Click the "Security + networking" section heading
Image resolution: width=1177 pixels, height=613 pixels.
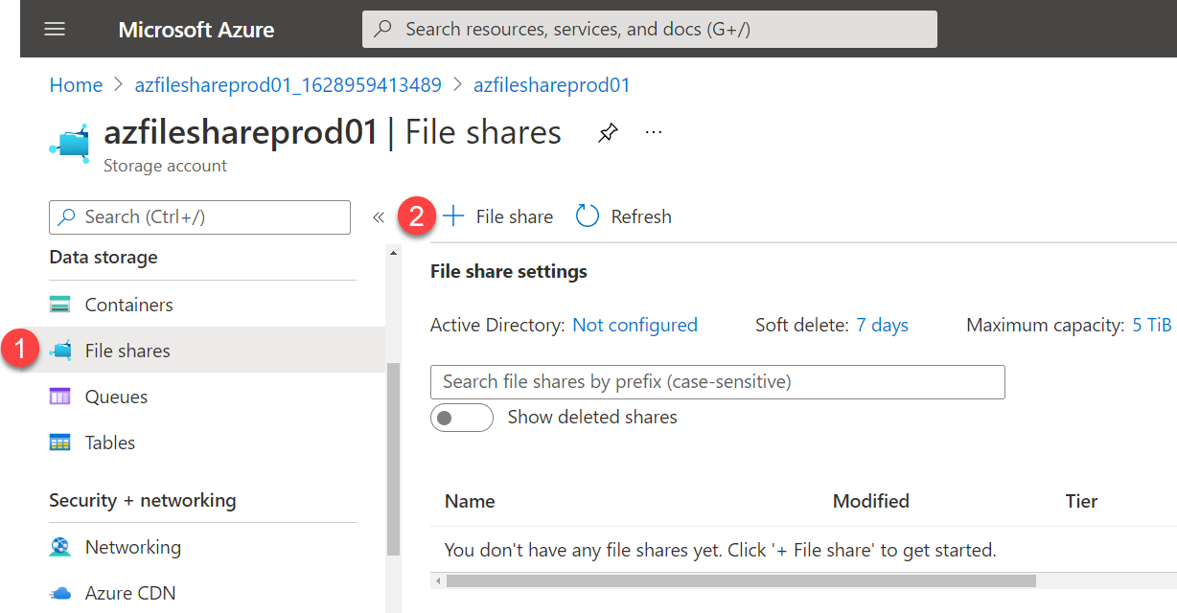[x=142, y=500]
